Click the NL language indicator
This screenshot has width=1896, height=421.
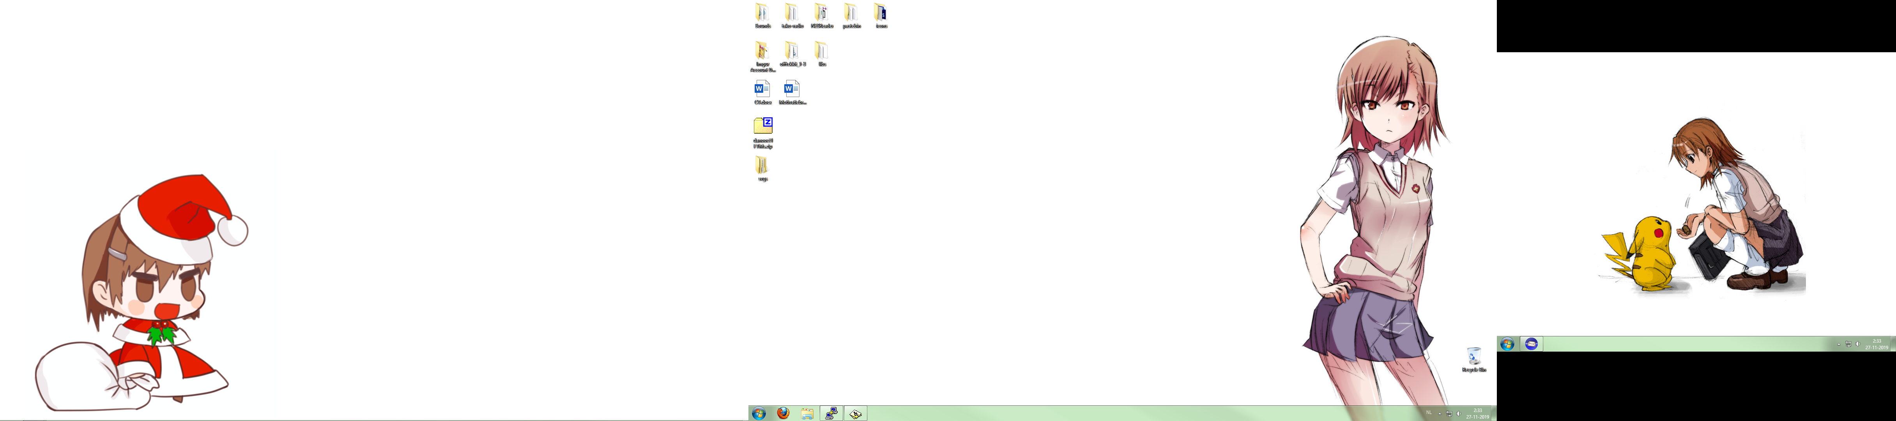(1429, 413)
